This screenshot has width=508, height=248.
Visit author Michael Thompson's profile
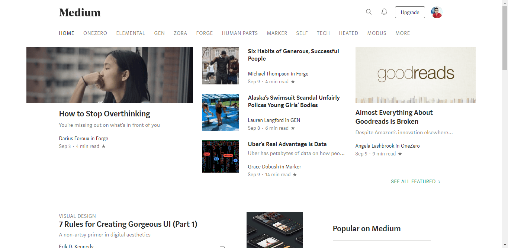tap(269, 74)
